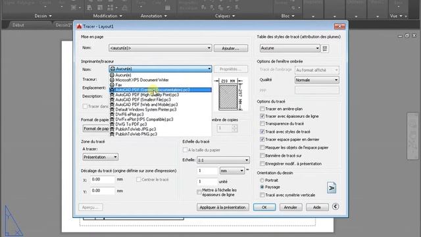Expand the Vue ribbon panel

396,16
